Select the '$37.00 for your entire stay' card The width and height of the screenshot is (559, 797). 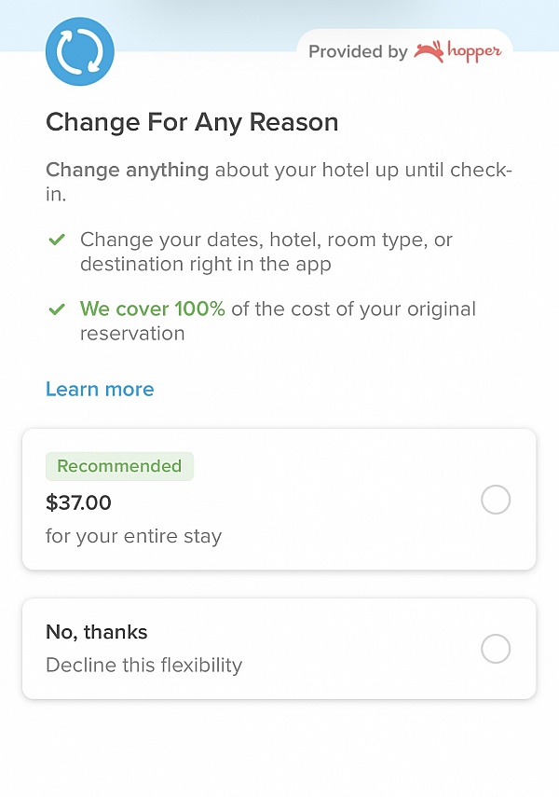point(279,500)
